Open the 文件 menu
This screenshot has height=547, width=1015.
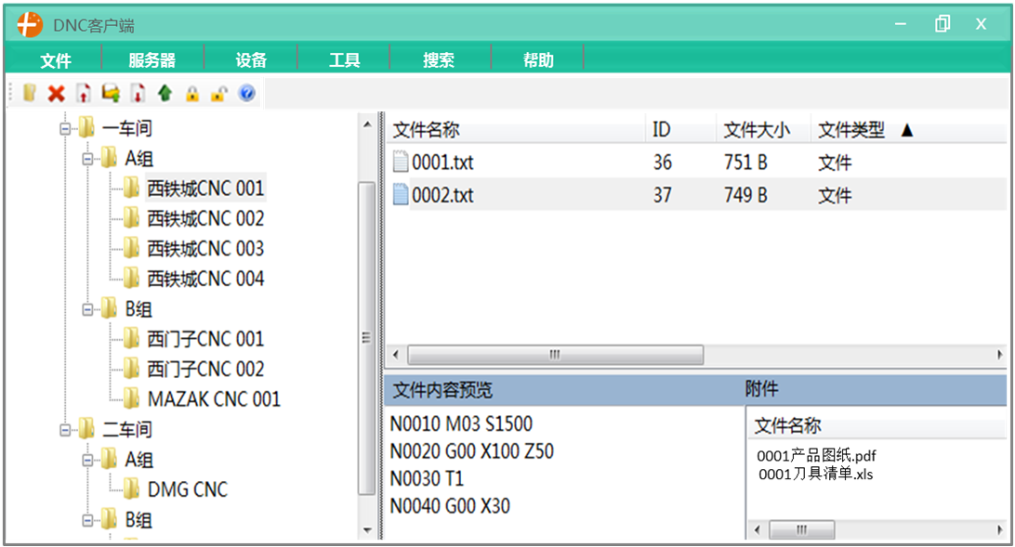tap(56, 60)
